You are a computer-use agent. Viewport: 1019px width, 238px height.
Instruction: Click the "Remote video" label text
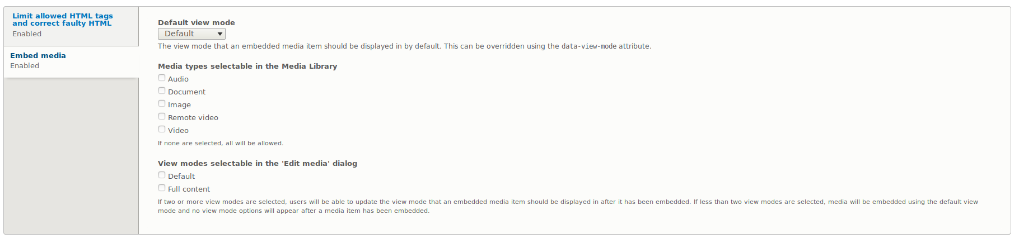[193, 118]
